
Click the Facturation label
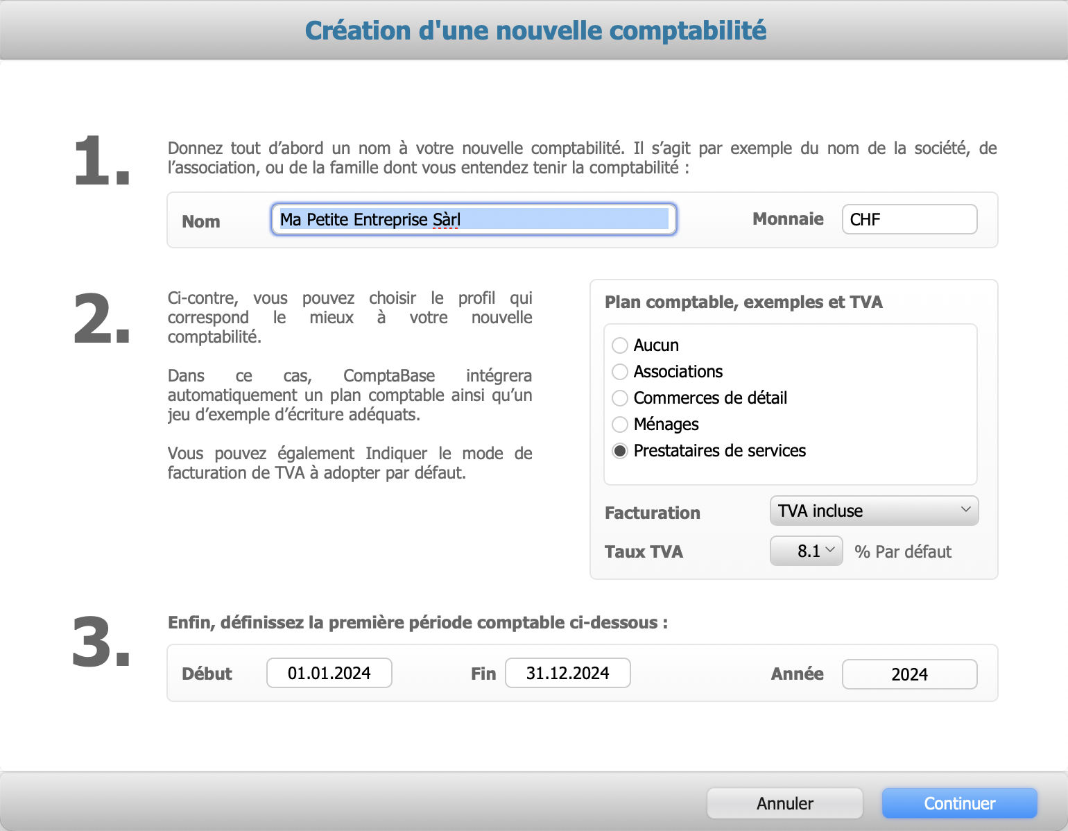(x=652, y=513)
